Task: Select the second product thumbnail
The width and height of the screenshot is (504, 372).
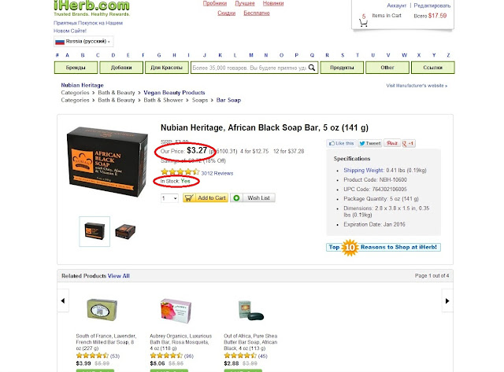Action: point(125,231)
